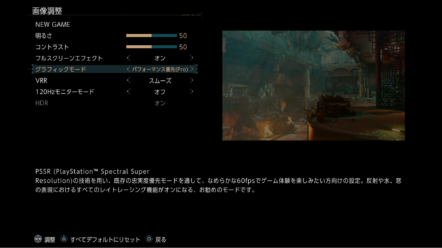Screen dimensions: 442x248
Task: Select the グラフィックモード menu row
Action: click(x=115, y=69)
